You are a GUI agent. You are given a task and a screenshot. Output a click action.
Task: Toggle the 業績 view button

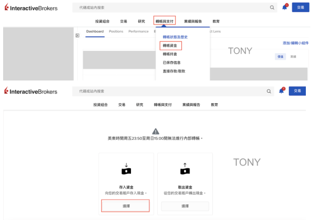pyautogui.click(x=293, y=56)
